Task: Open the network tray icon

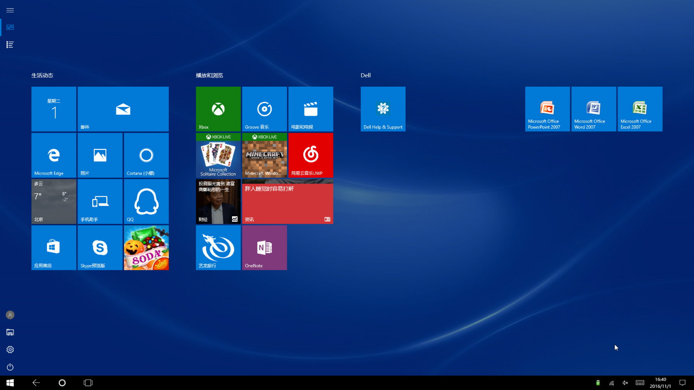Action: point(612,383)
